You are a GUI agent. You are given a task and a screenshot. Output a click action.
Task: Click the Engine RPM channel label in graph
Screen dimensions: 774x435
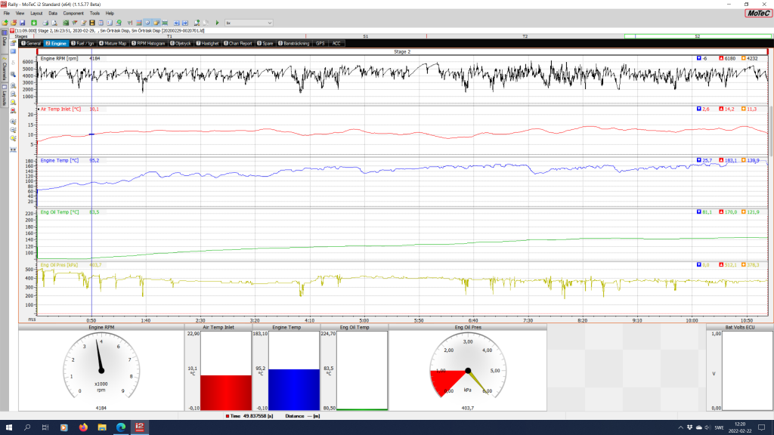coord(59,58)
